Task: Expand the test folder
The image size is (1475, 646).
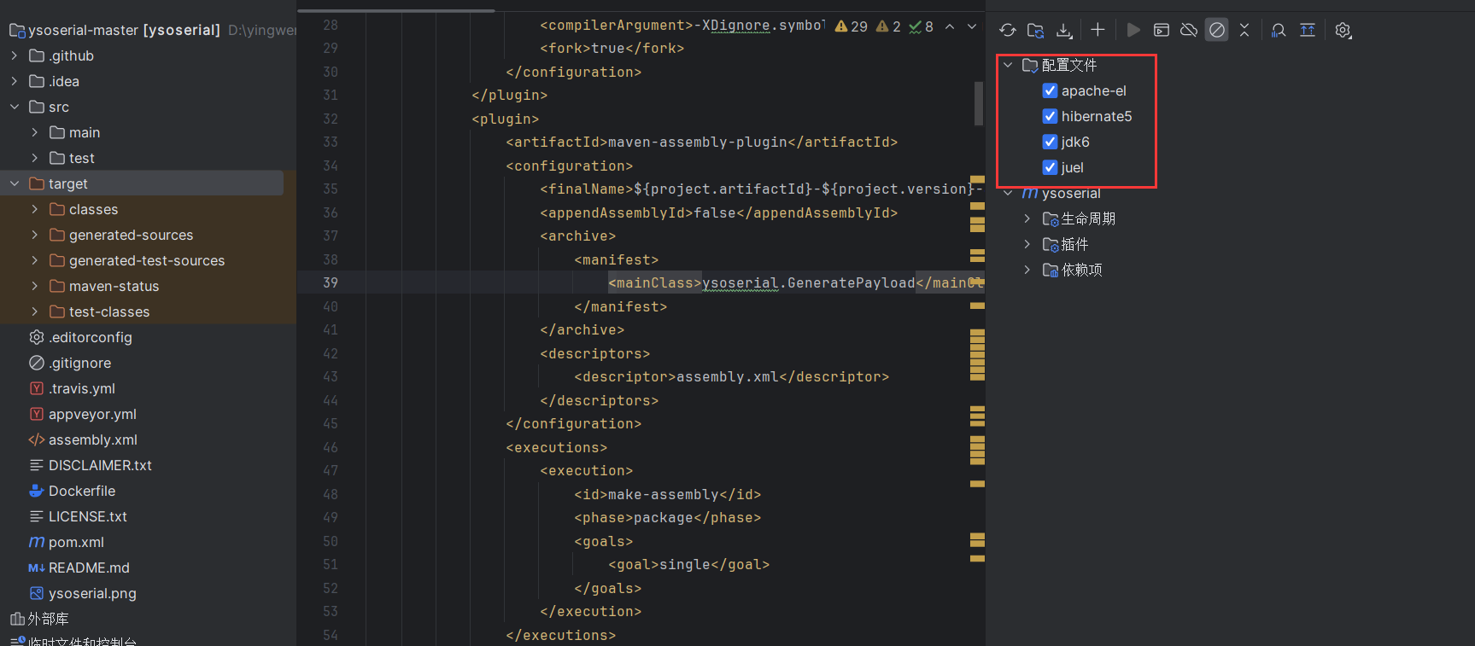Action: (35, 158)
